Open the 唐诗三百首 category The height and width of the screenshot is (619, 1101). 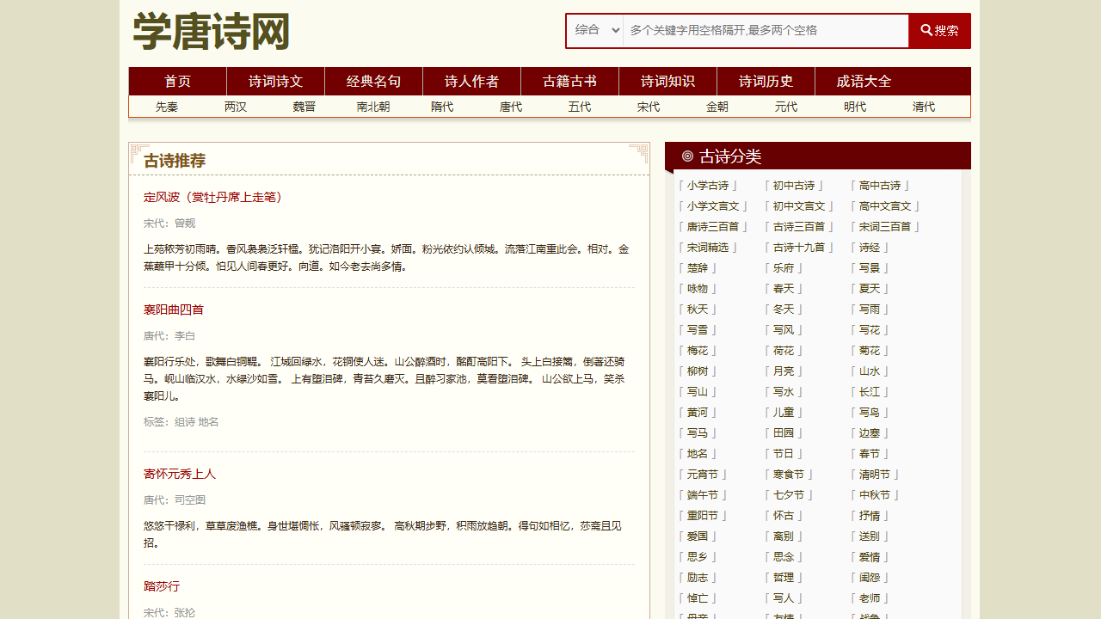[714, 226]
